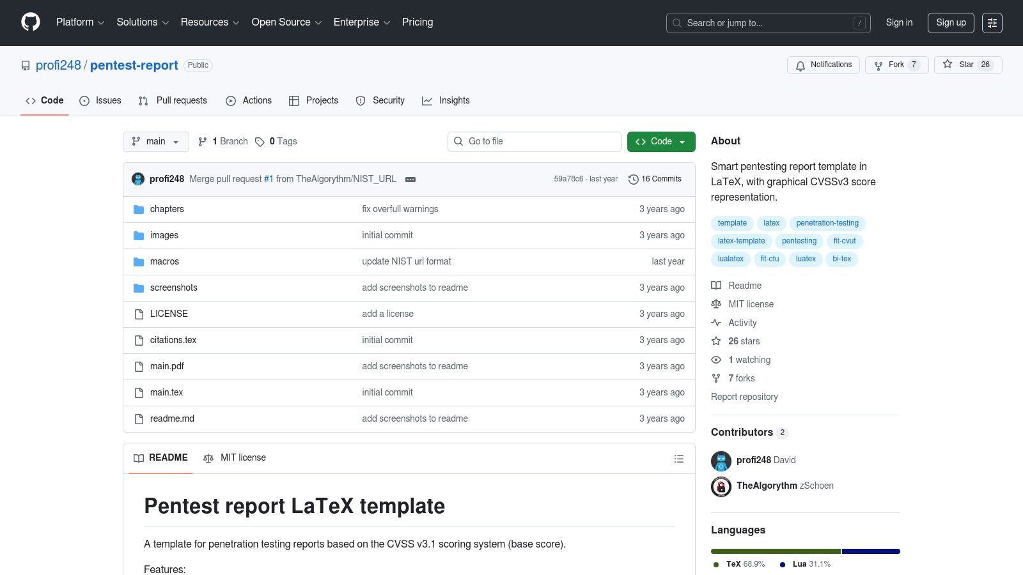Expand the Resources menu
This screenshot has height=575, width=1023.
click(x=210, y=22)
